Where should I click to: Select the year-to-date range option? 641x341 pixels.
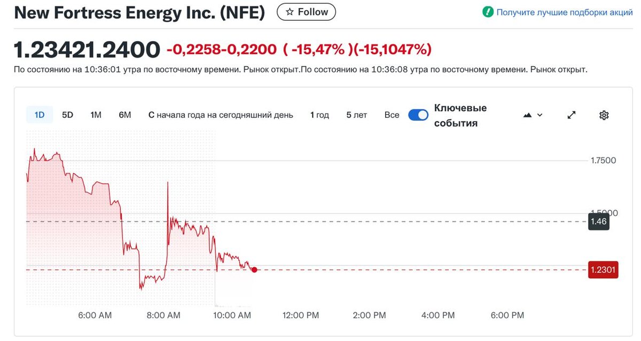coord(221,115)
